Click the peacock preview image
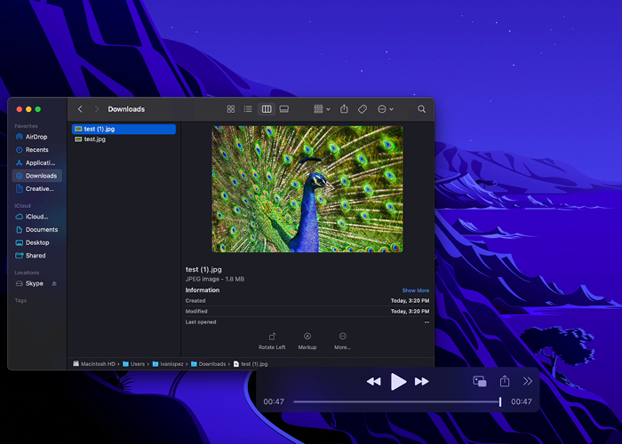 (x=307, y=189)
